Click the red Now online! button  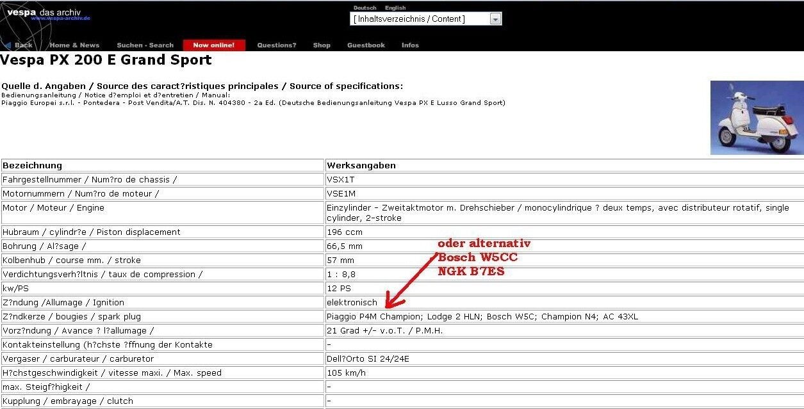pos(214,45)
